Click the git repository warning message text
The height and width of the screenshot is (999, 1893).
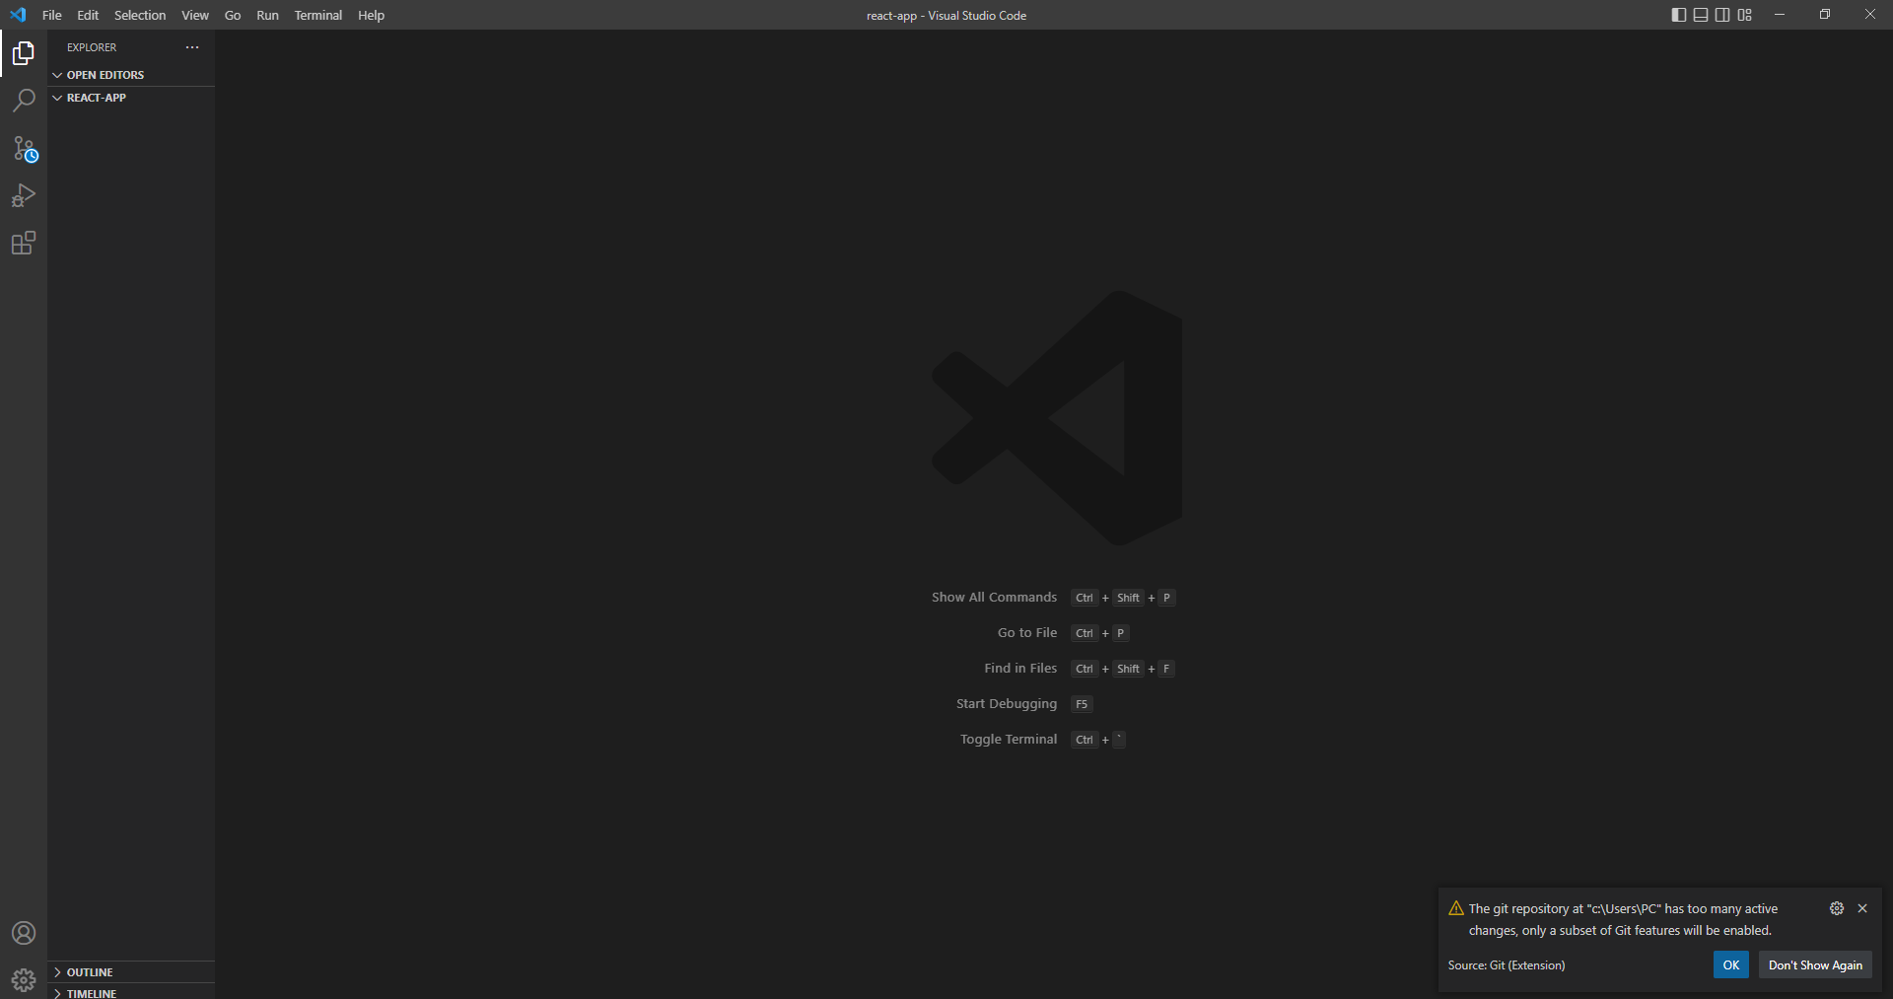tap(1623, 919)
